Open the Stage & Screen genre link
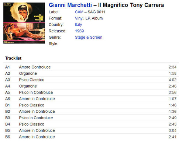The image size is (179, 144). click(x=89, y=37)
